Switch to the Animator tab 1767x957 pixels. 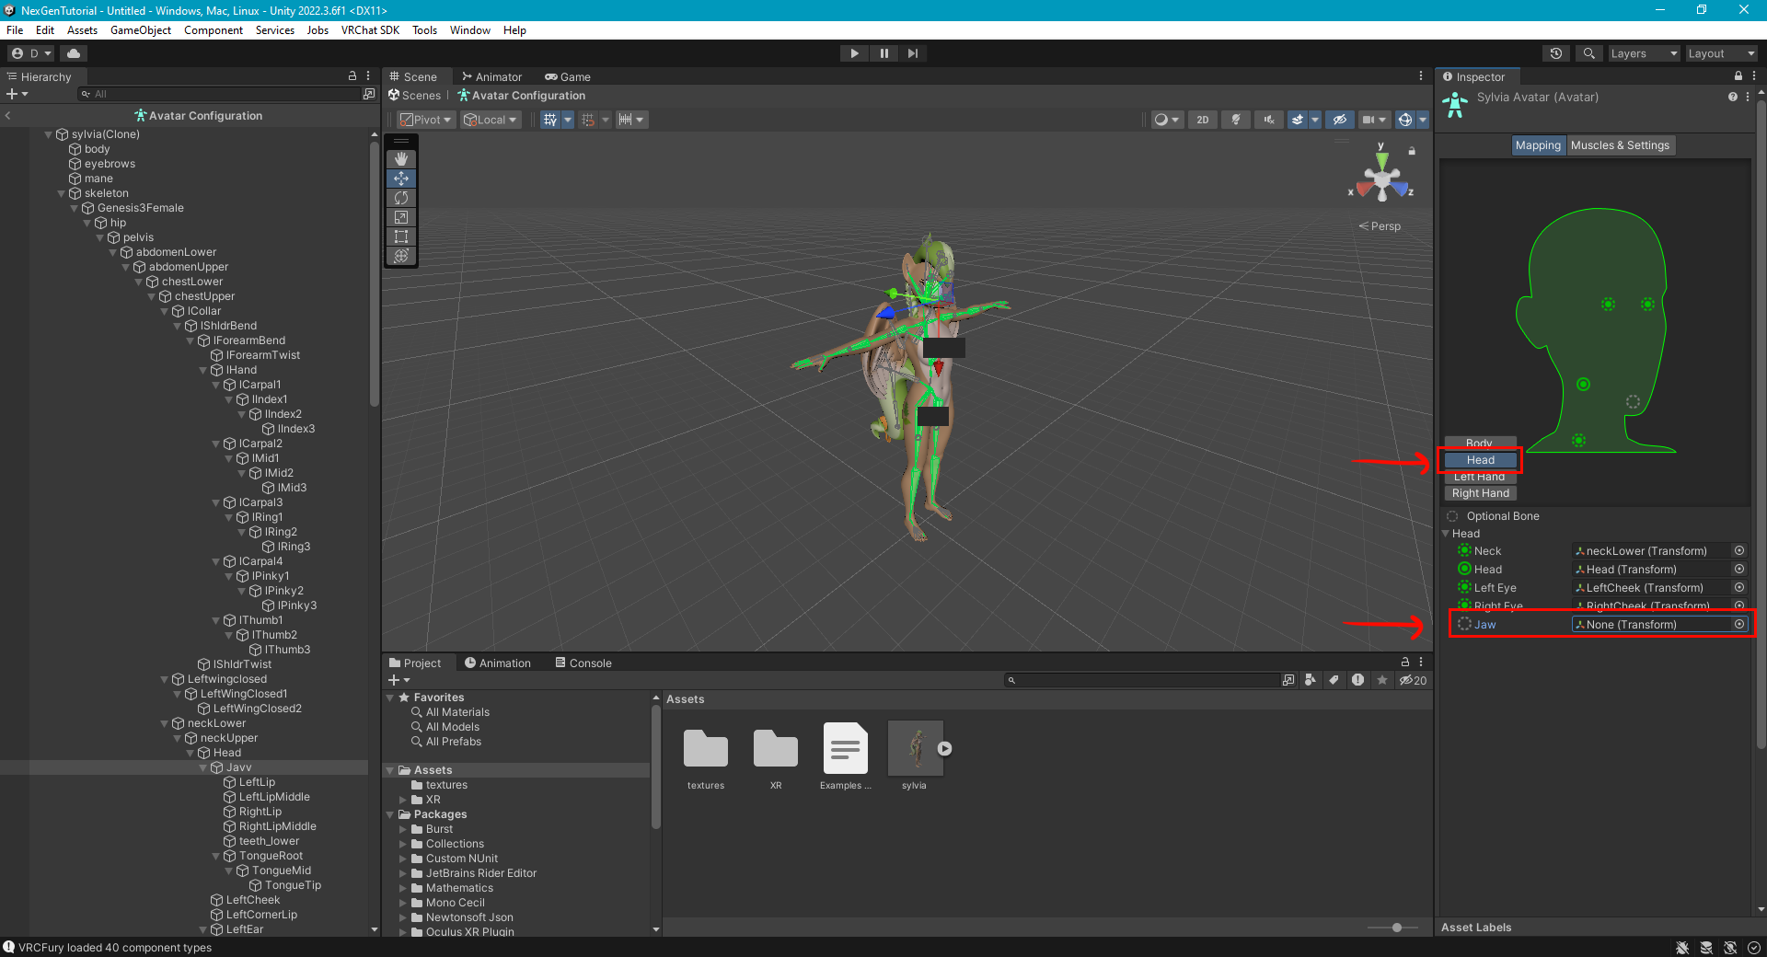[492, 77]
